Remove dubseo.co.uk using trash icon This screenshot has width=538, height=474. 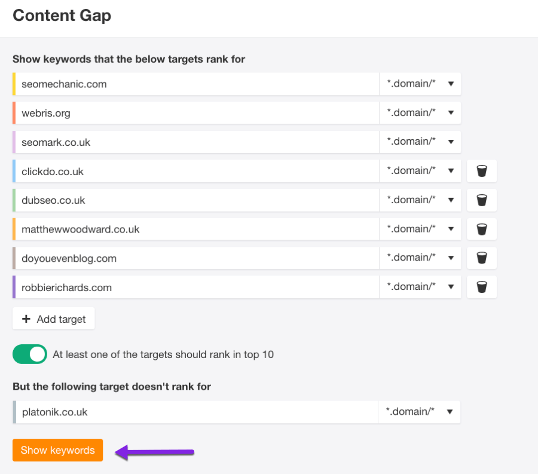coord(481,200)
